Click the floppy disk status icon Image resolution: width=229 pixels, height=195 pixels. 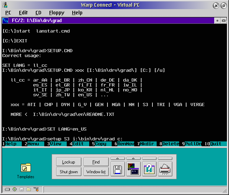22,189
